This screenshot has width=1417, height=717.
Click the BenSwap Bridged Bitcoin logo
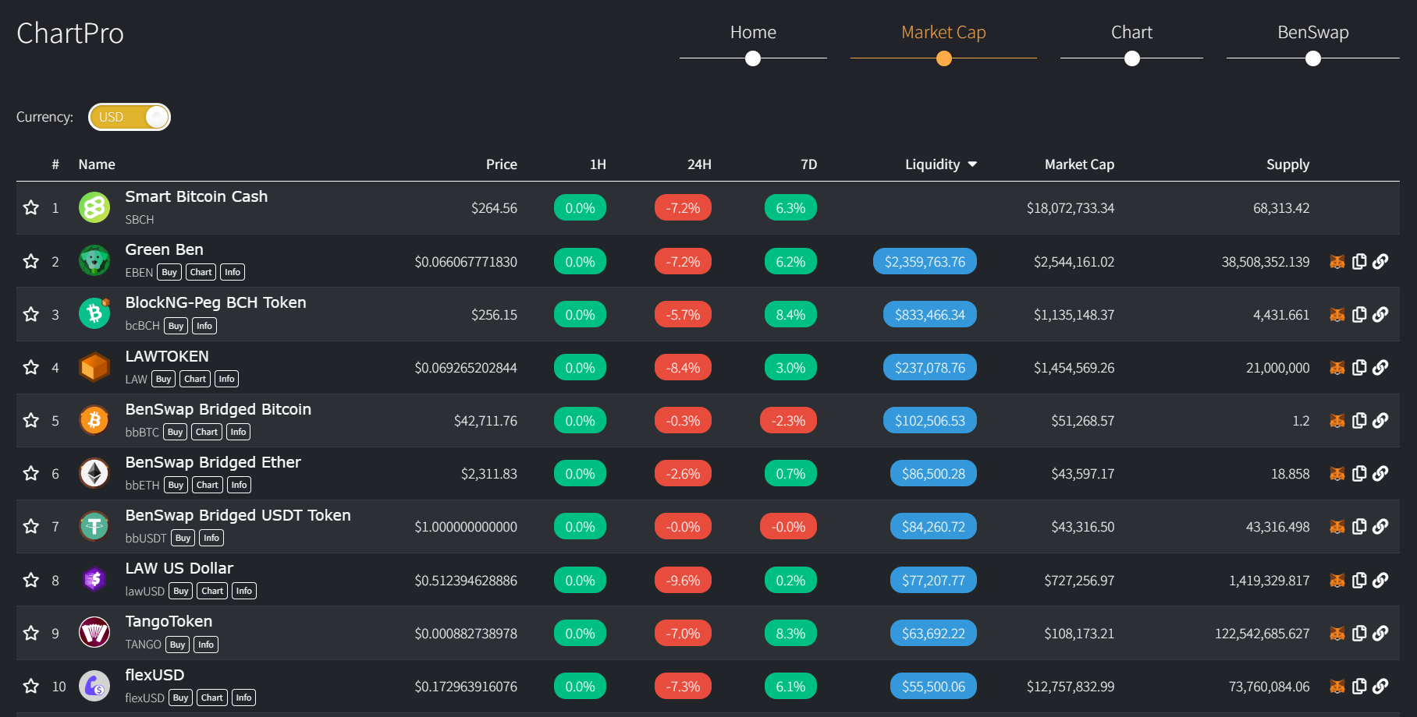(x=94, y=421)
